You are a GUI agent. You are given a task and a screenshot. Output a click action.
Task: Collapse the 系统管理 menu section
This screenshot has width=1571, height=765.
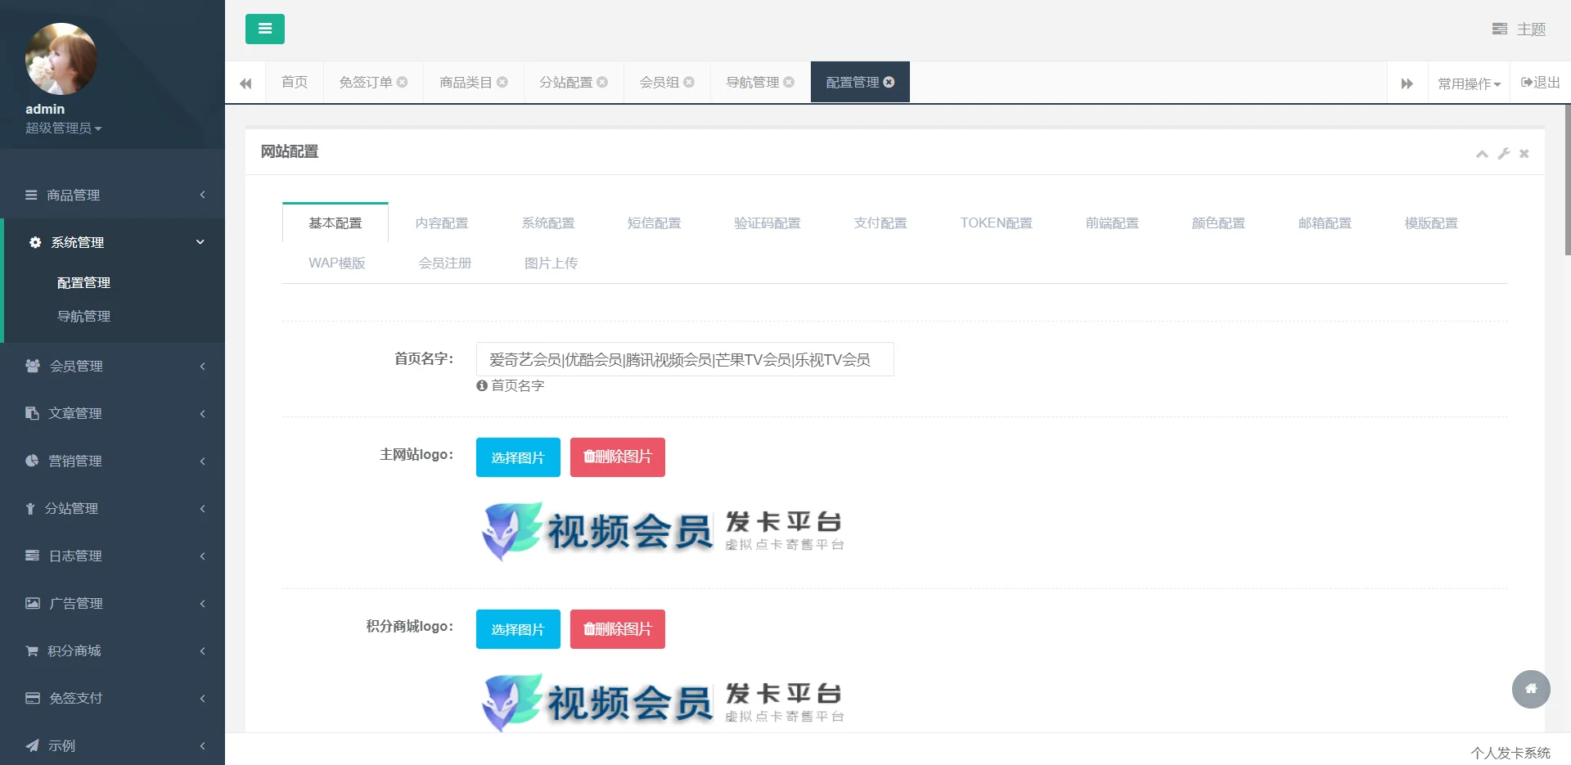tap(76, 242)
